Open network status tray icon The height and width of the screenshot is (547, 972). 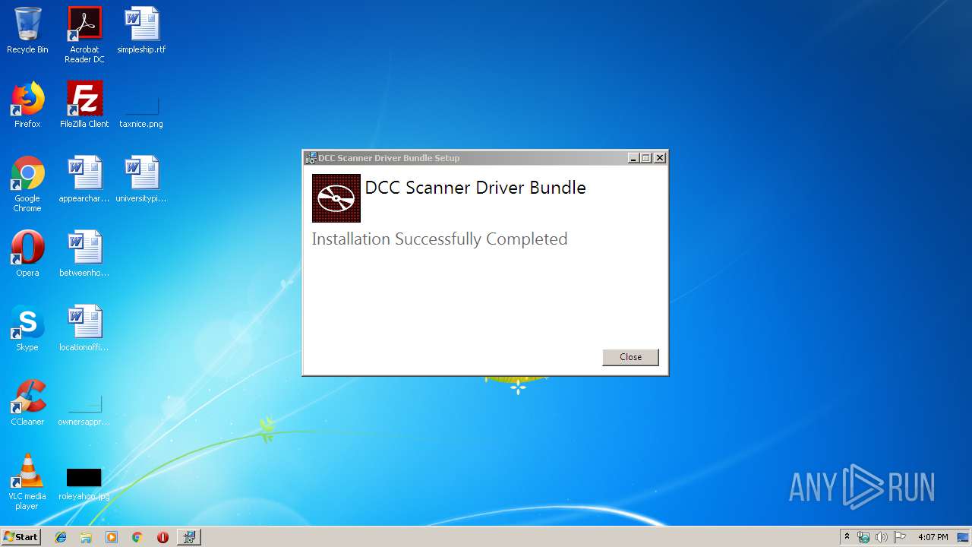click(x=863, y=537)
